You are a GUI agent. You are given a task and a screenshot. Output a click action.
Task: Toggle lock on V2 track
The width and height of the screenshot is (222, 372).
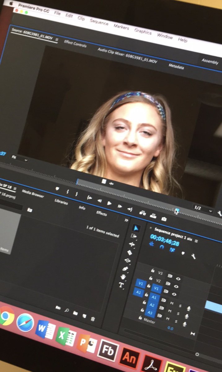[x=151, y=278]
